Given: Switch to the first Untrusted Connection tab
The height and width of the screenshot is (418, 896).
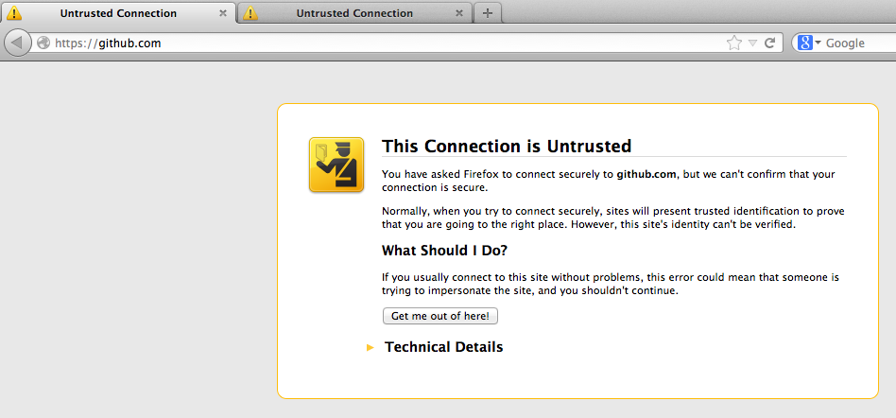Looking at the screenshot, I should click(x=117, y=13).
